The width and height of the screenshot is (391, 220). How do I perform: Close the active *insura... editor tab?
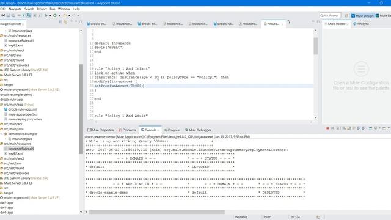coord(282,24)
